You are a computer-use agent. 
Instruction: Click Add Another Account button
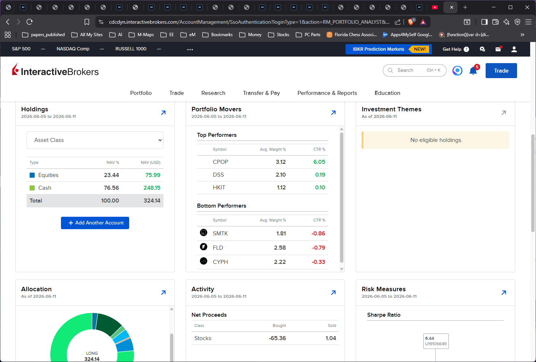tap(95, 223)
